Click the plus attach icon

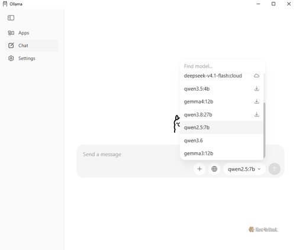tap(200, 169)
